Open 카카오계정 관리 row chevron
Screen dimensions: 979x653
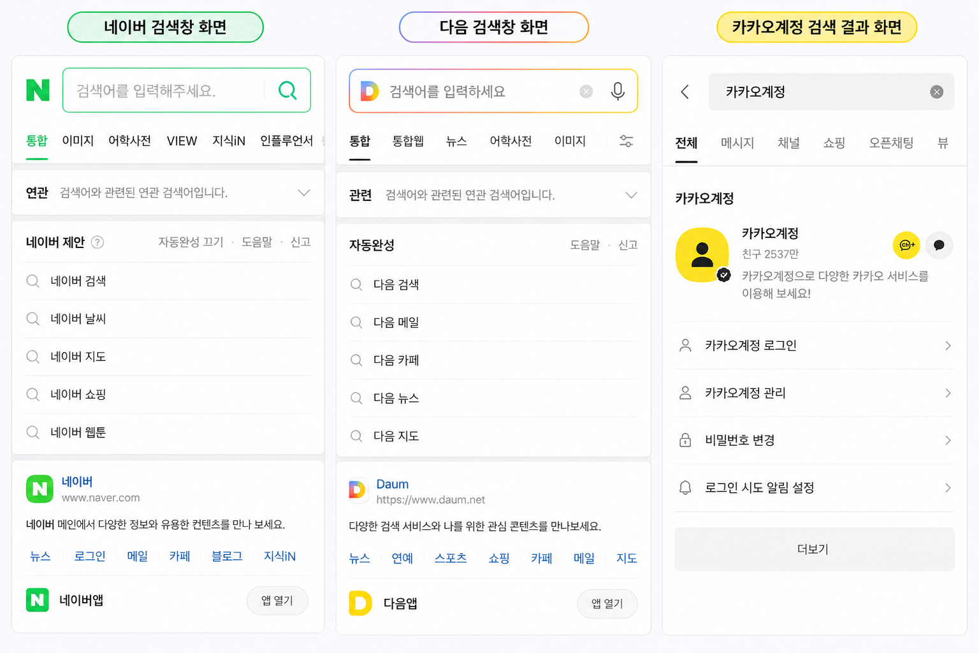click(948, 393)
